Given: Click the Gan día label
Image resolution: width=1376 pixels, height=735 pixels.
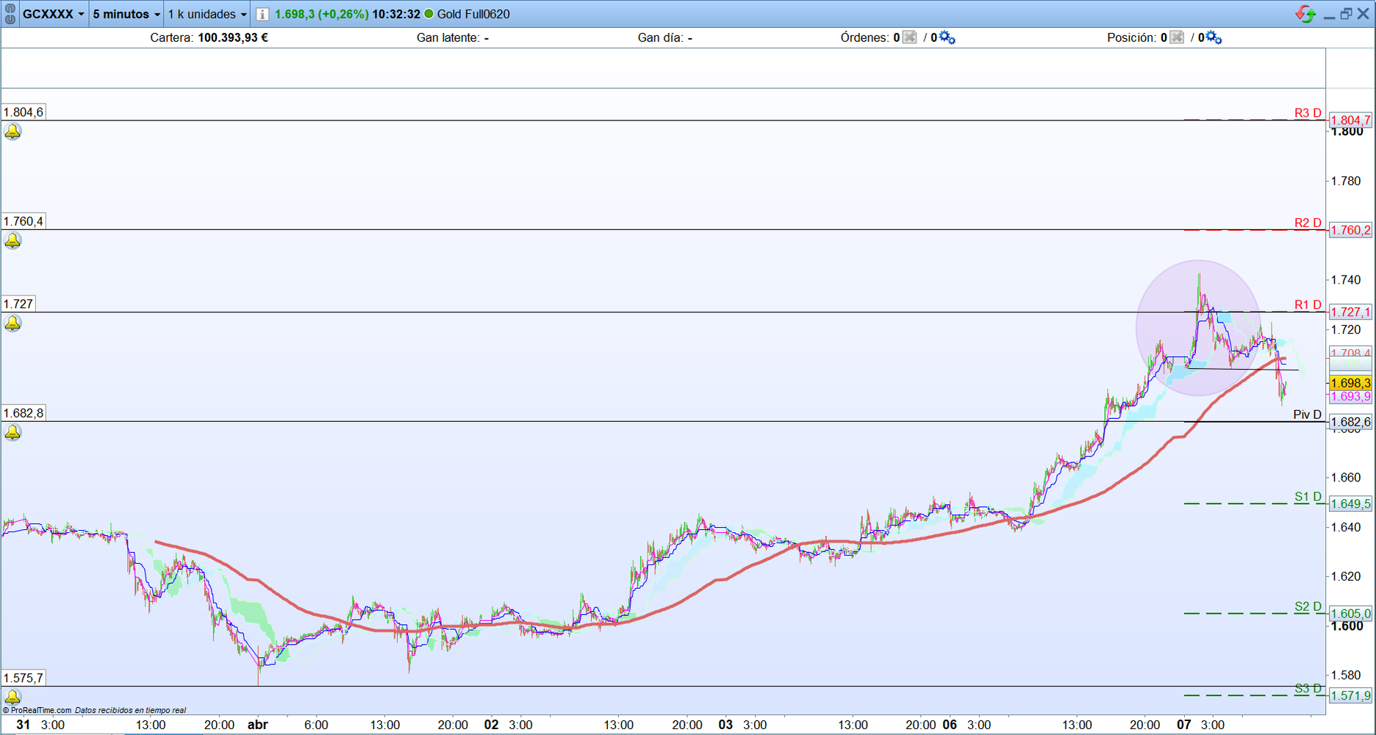Looking at the screenshot, I should [660, 37].
